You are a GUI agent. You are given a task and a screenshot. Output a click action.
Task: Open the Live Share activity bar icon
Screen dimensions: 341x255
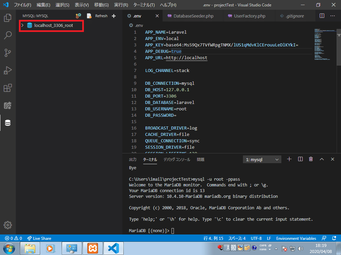[x=8, y=106]
